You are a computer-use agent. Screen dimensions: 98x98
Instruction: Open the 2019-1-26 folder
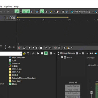tap(15, 69)
